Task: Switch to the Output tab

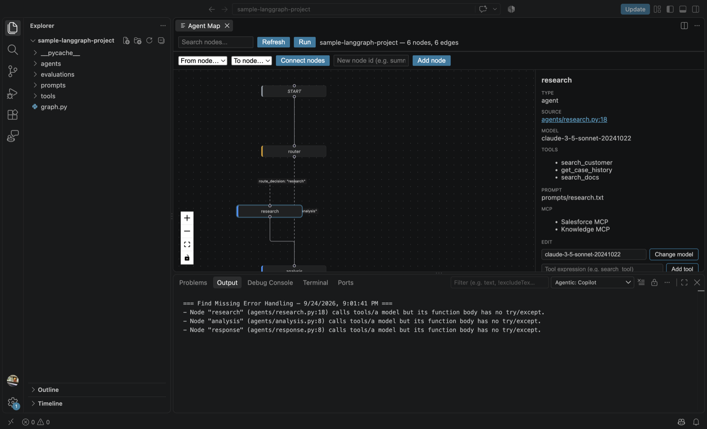Action: (x=227, y=283)
